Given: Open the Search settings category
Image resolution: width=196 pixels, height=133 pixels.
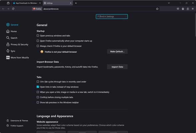Looking at the screenshot, I should coord(12,38).
